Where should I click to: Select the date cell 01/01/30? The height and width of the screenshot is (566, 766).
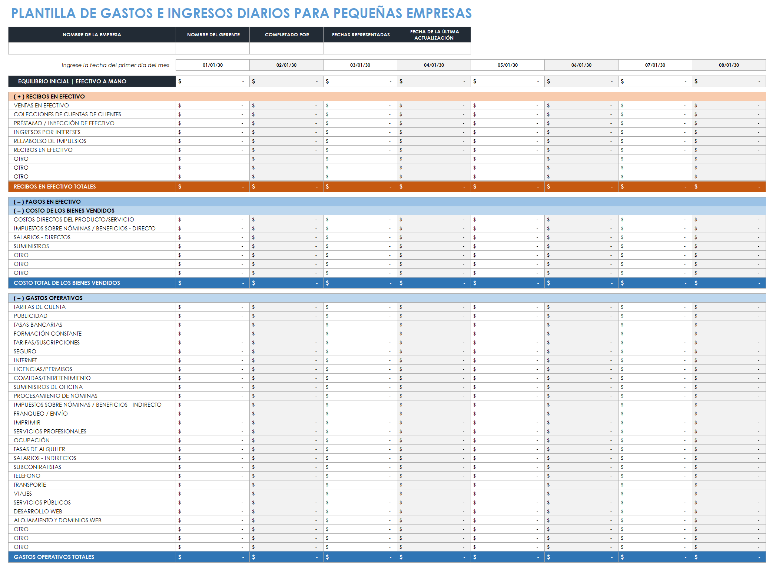[x=213, y=65]
